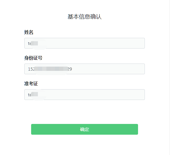This screenshot has height=155, width=170.
Task: Place cursor at leading digits 152 in ID field
Action: 31,69
